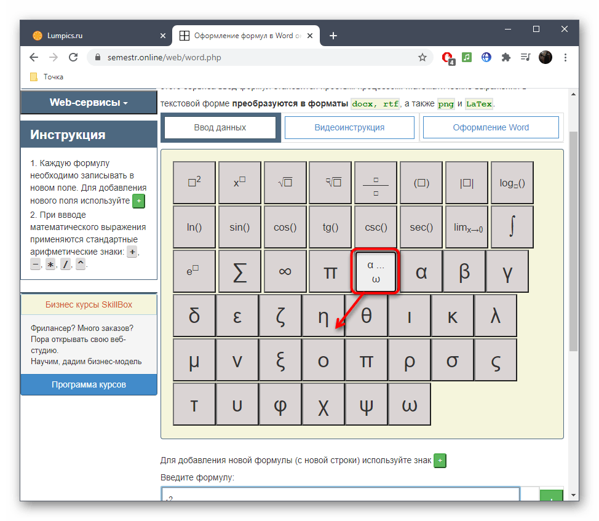This screenshot has width=599, height=521.
Task: Switch to the Ввод данных tab
Action: coord(220,127)
